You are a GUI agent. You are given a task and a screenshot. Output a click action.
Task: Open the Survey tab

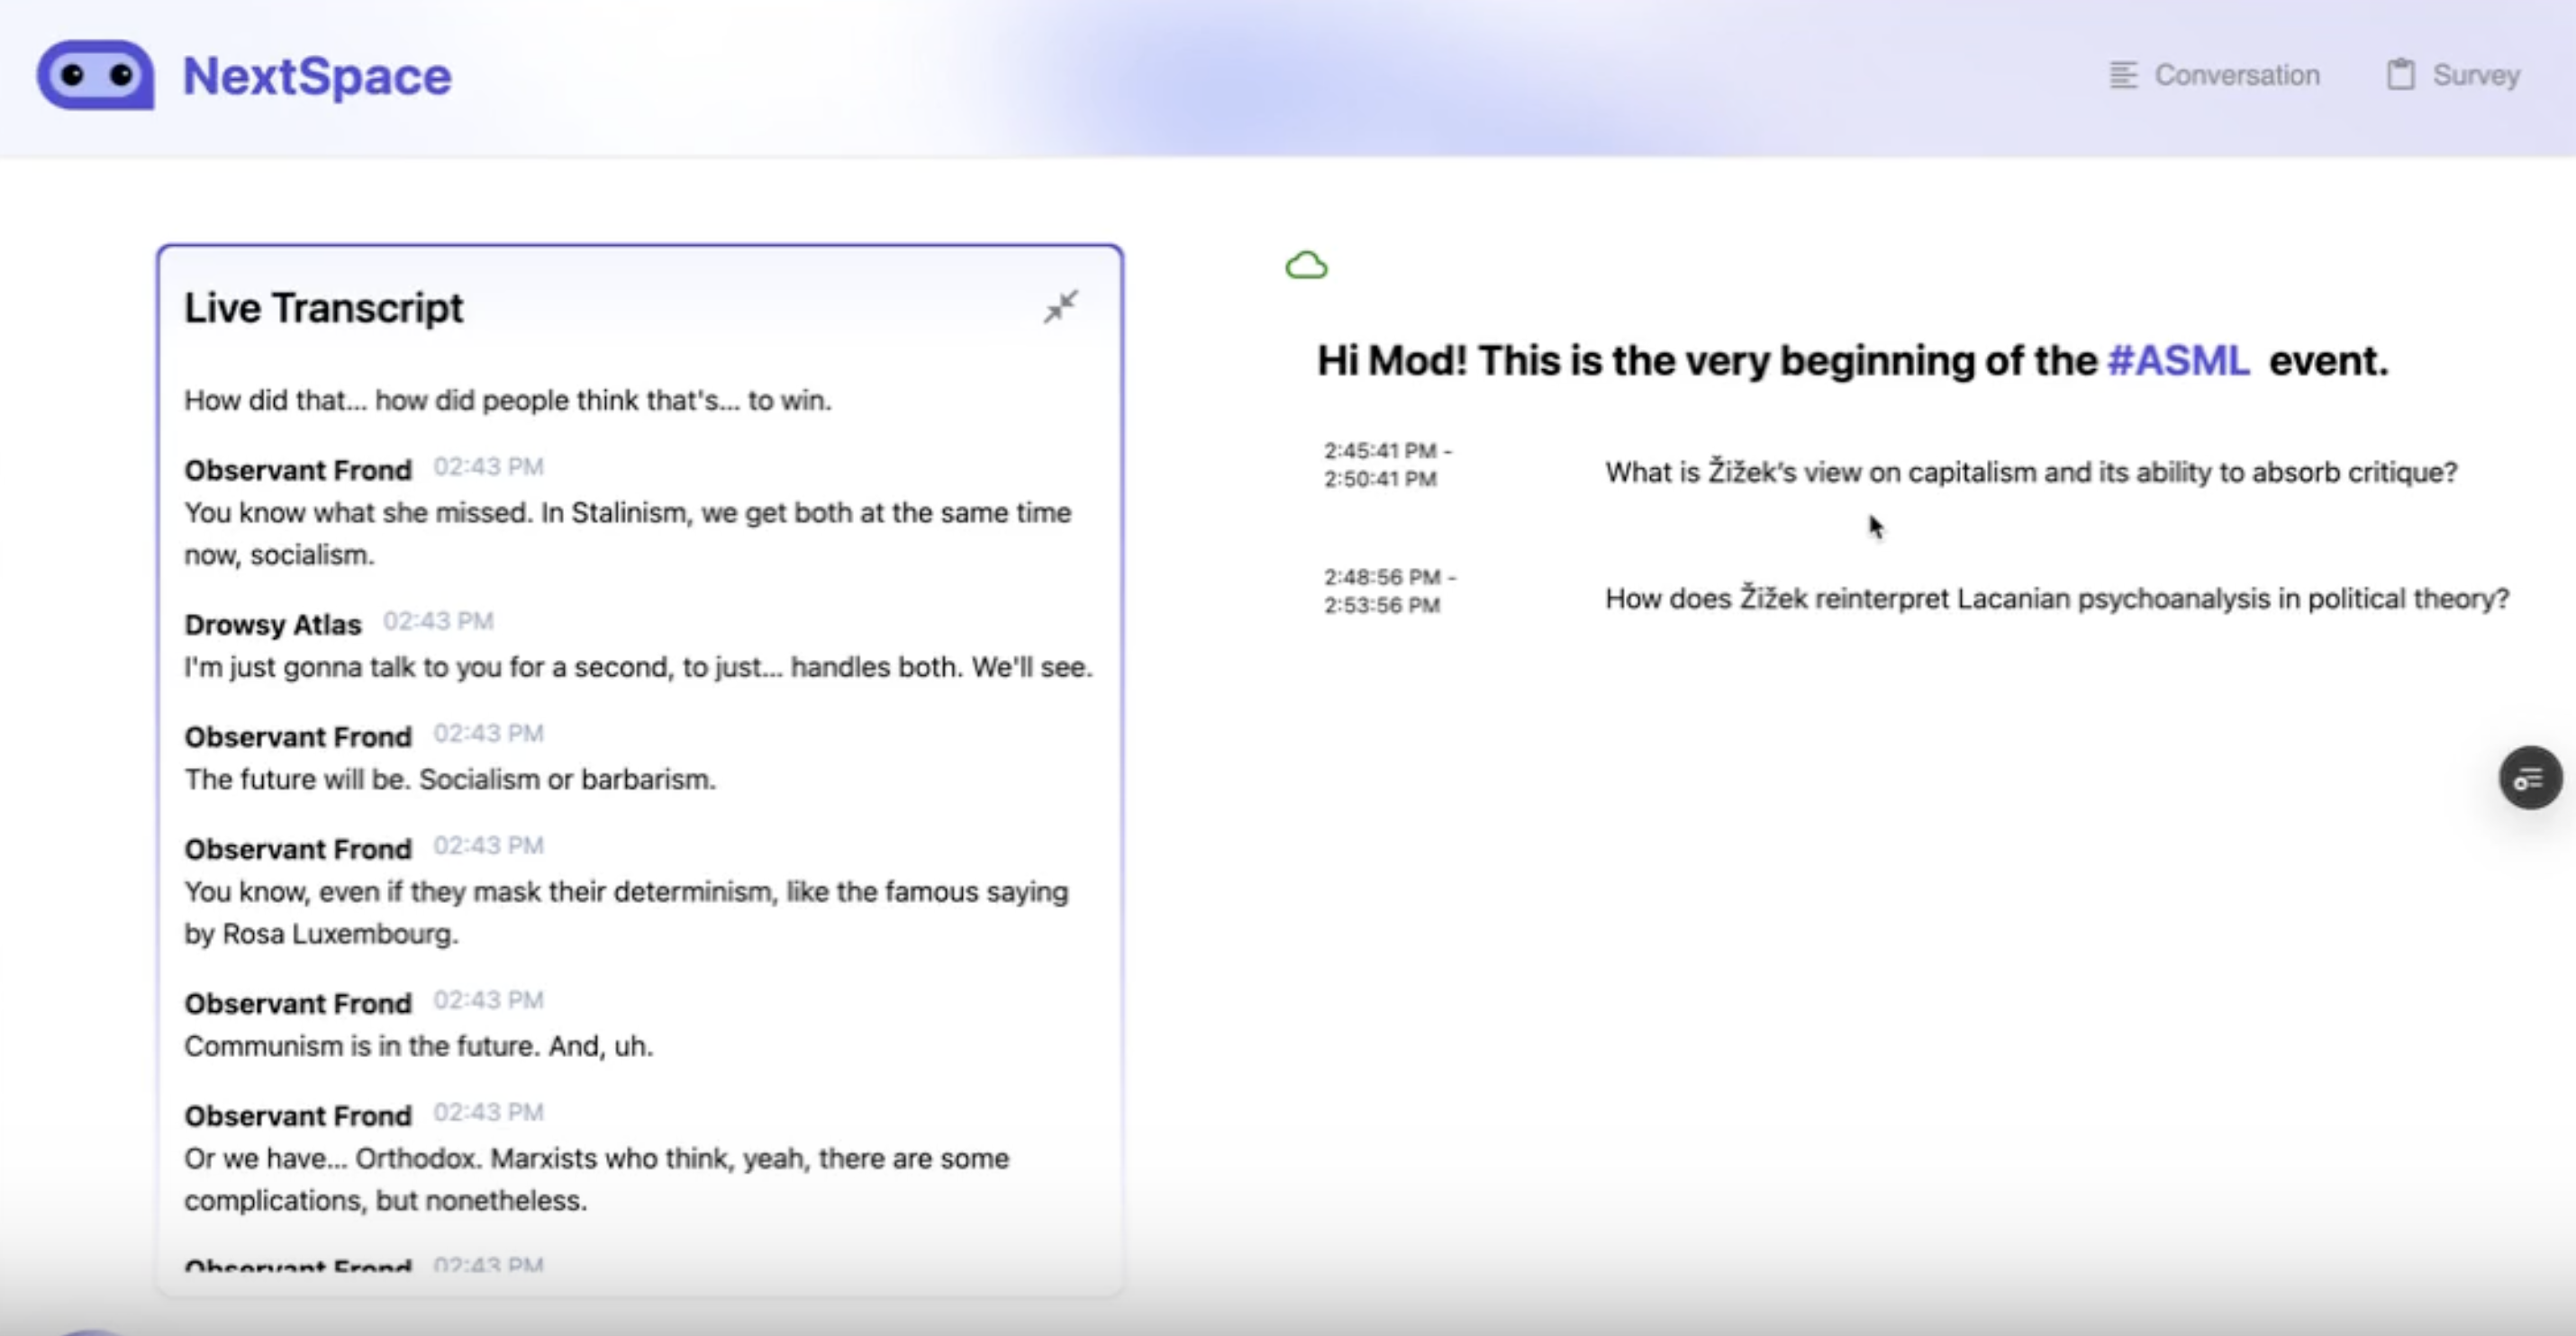point(2475,75)
